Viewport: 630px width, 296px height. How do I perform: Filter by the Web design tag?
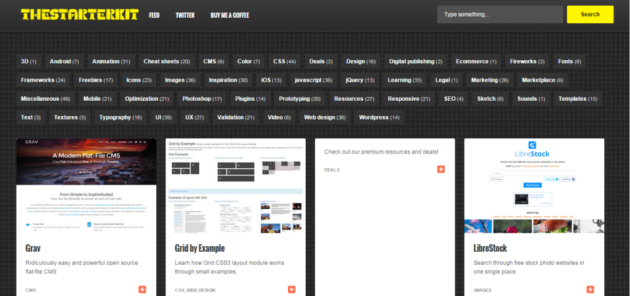pos(324,117)
